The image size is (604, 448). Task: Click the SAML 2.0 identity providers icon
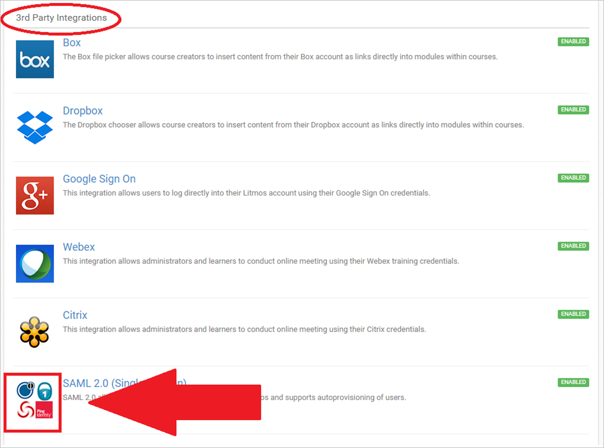pos(34,400)
